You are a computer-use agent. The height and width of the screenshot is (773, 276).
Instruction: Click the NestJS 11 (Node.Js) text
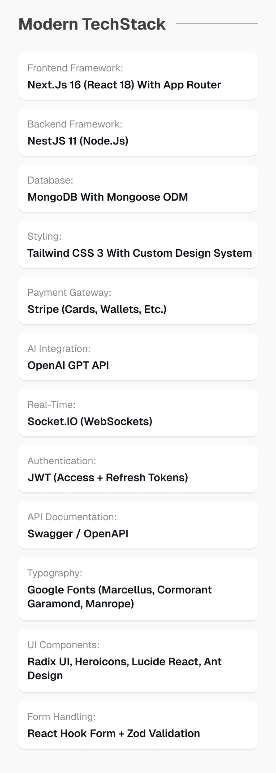coord(78,141)
